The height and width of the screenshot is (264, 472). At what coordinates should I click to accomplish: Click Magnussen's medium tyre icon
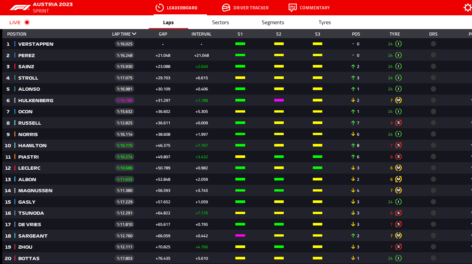tap(398, 191)
